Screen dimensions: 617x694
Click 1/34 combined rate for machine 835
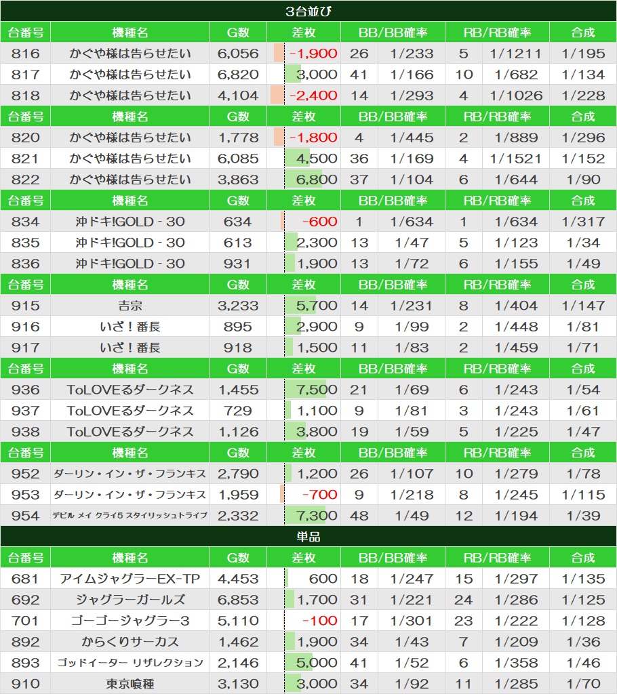click(583, 243)
